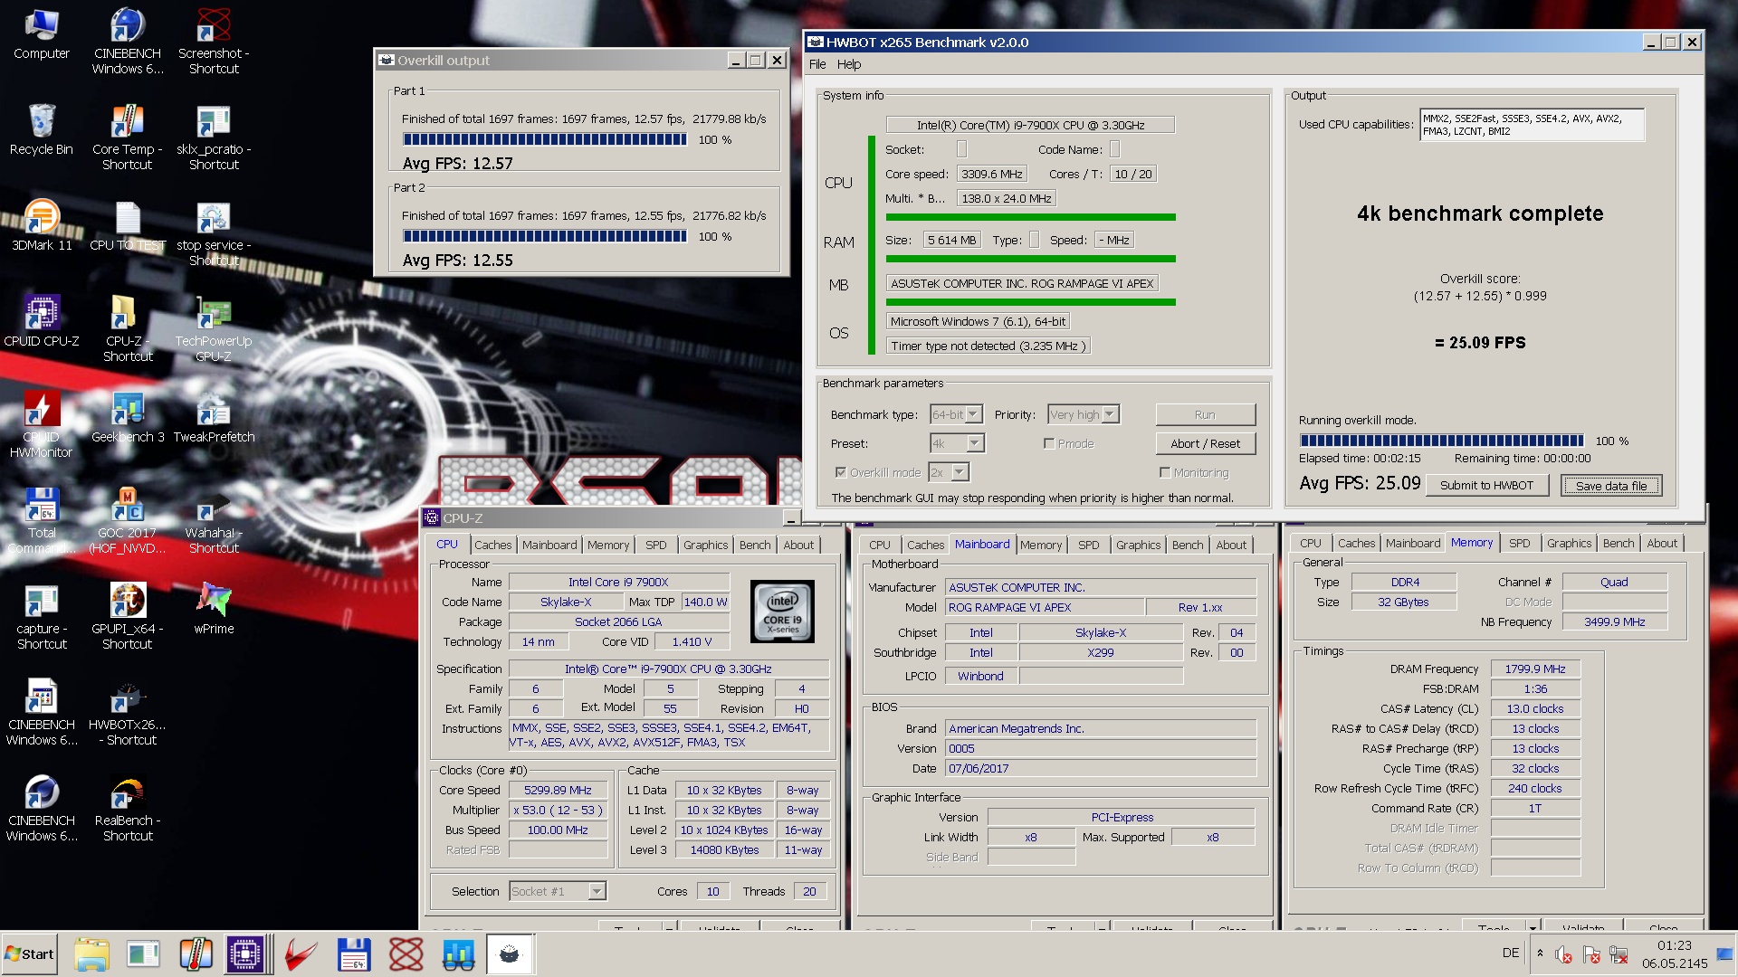
Task: Click Save data file button
Action: click(1611, 486)
